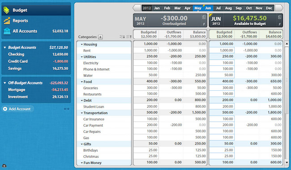Collapse the Transportation category group

pyautogui.click(x=81, y=113)
